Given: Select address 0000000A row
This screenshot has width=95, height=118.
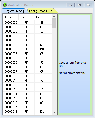Looking at the screenshot, I should (x=27, y=49).
